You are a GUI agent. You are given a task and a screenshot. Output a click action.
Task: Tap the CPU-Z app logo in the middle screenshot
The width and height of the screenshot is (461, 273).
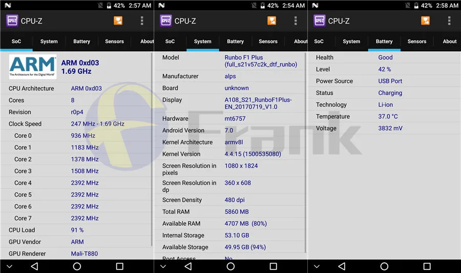coord(166,20)
